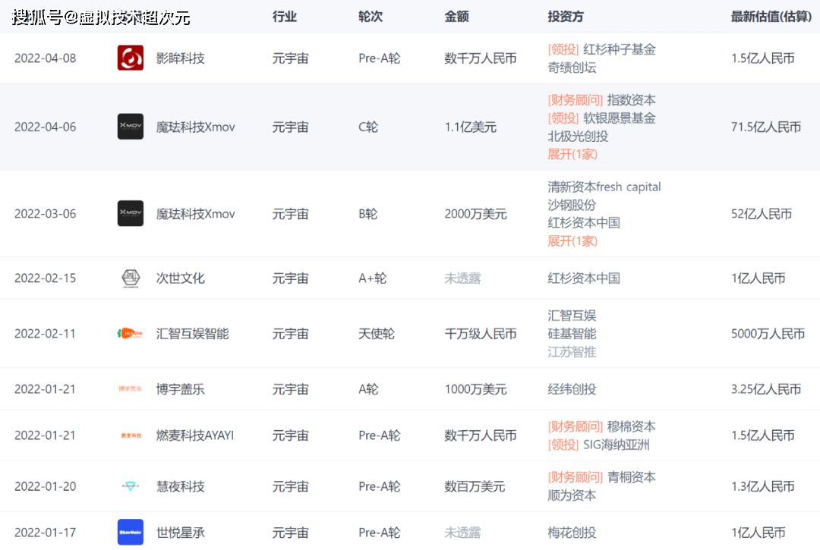This screenshot has width=820, height=550.
Task: Click the 青桐资本 财务顾问 tag
Action: pos(575,478)
